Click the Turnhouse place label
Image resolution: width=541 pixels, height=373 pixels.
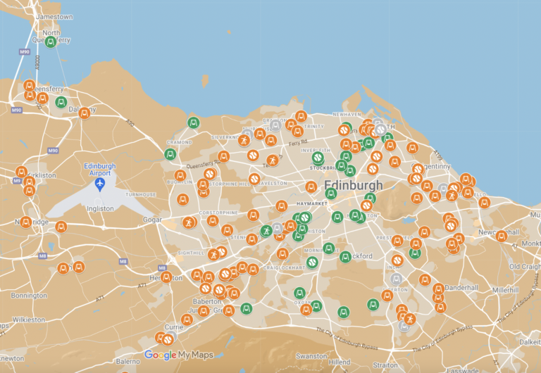(140, 194)
